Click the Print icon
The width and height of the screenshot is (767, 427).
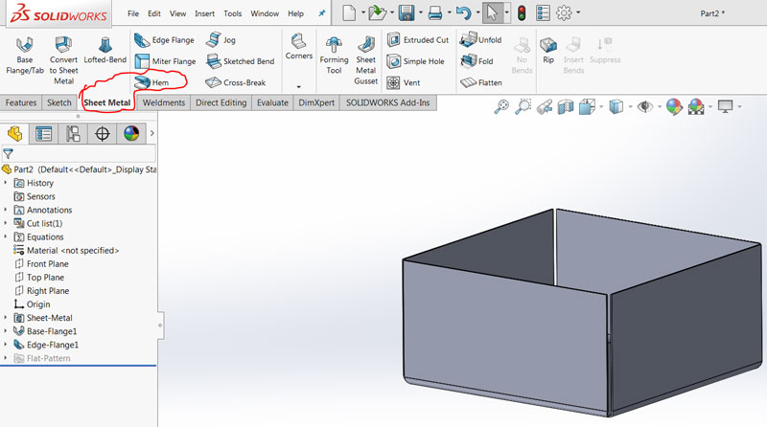435,12
